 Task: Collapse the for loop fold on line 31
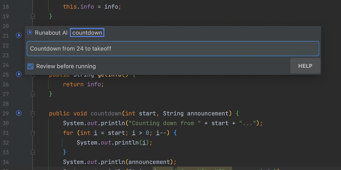pyautogui.click(x=33, y=133)
